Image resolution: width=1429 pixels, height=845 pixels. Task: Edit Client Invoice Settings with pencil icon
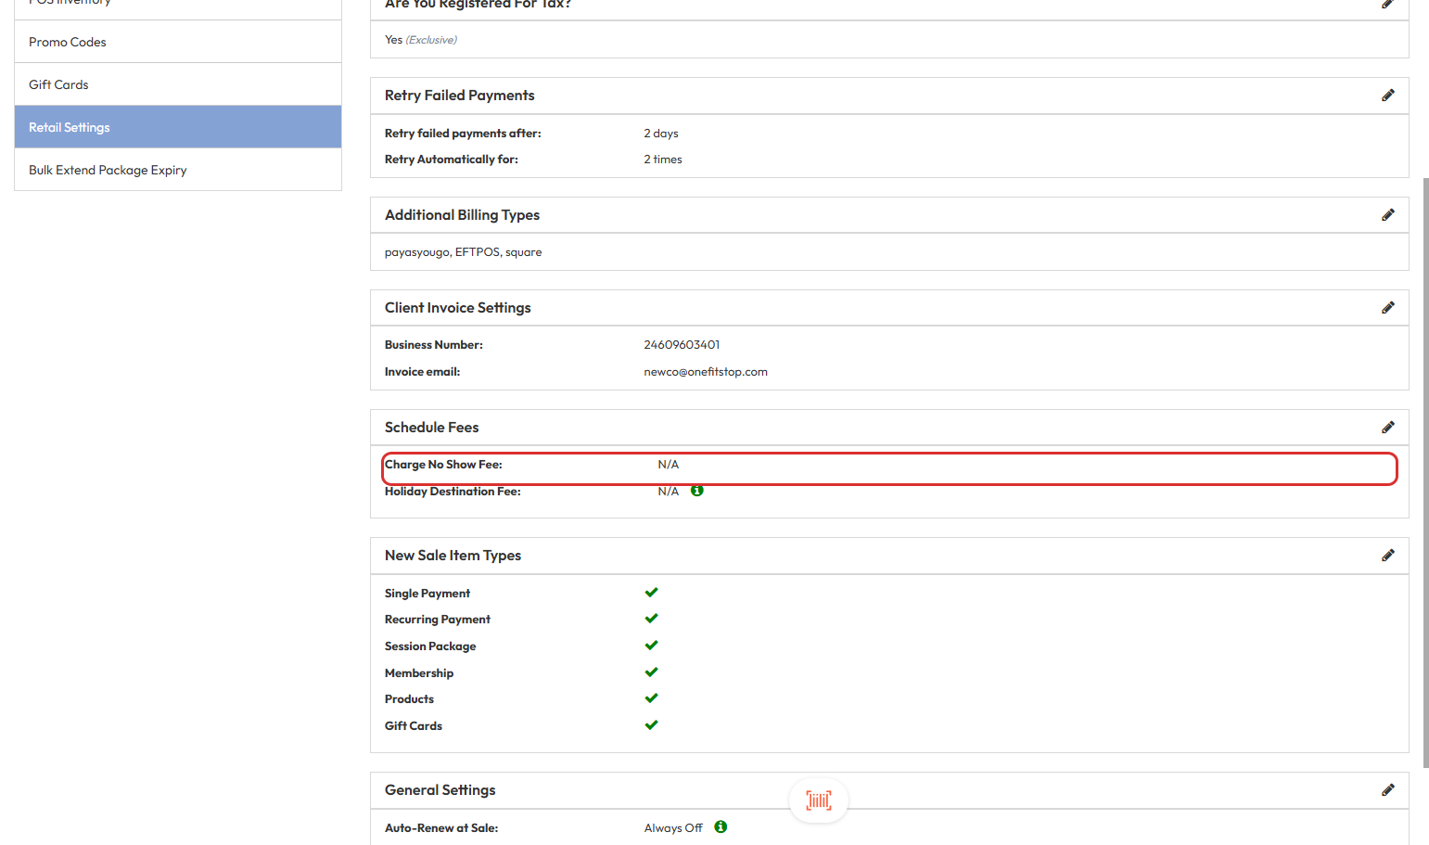click(1387, 308)
